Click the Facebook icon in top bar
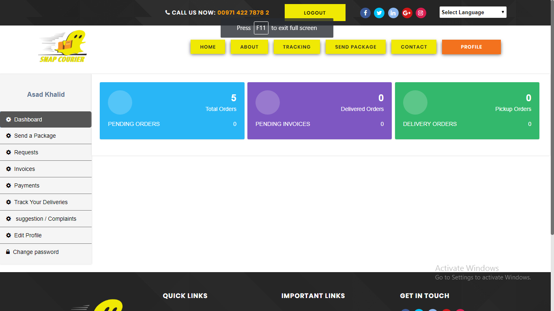Image resolution: width=554 pixels, height=311 pixels. 365,13
